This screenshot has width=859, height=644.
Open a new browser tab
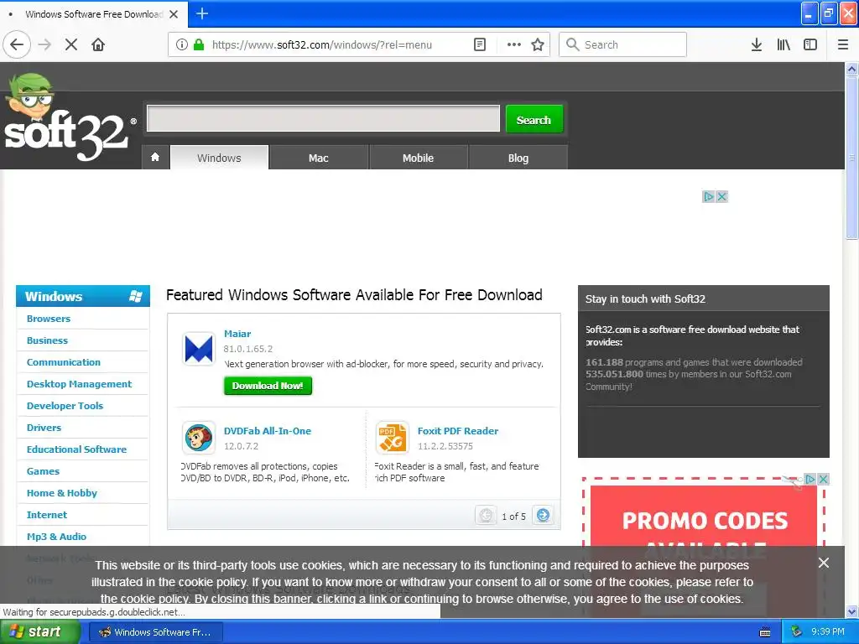(202, 13)
